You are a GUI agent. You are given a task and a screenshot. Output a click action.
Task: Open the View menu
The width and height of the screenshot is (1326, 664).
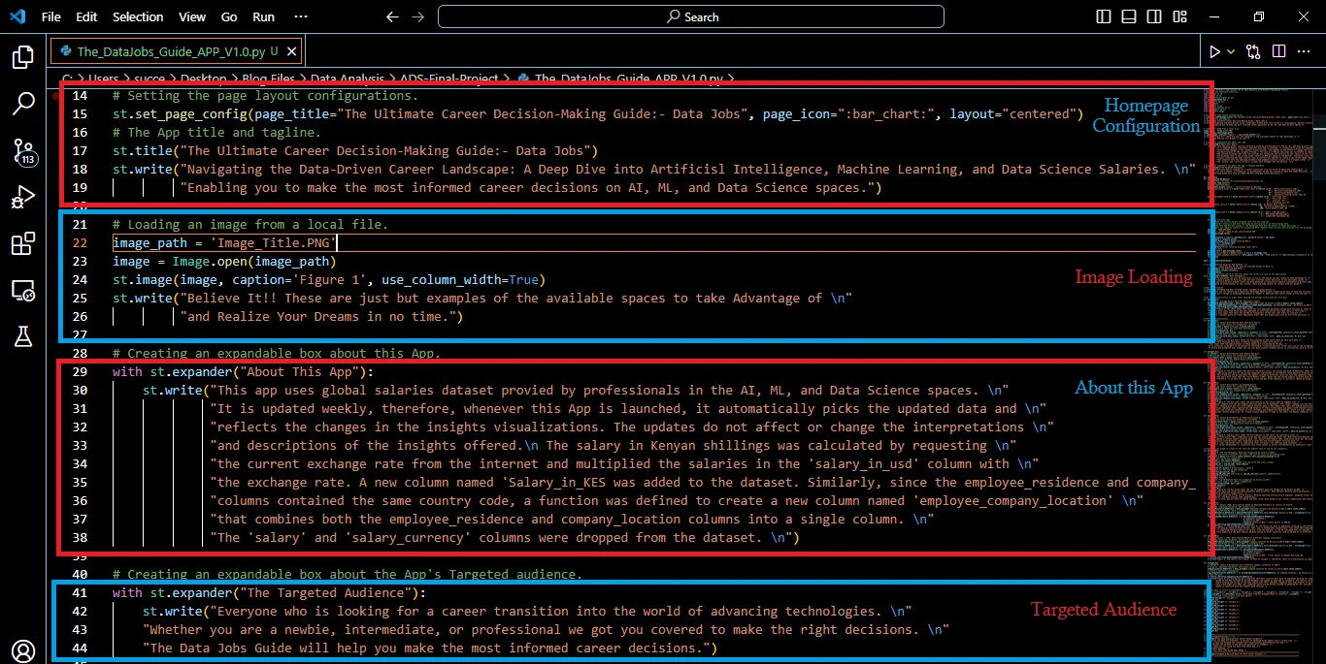click(192, 16)
